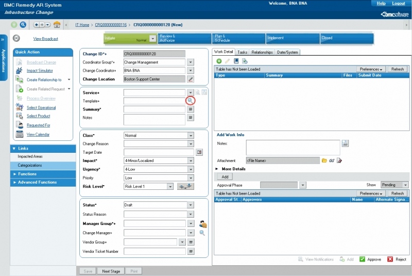Open the Change Coordinator dropdown
Viewport: 412px width, 276px height.
pyautogui.click(x=191, y=71)
